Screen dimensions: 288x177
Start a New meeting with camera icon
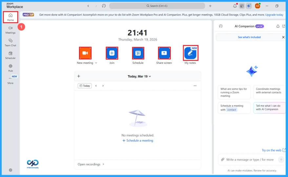tap(85, 53)
